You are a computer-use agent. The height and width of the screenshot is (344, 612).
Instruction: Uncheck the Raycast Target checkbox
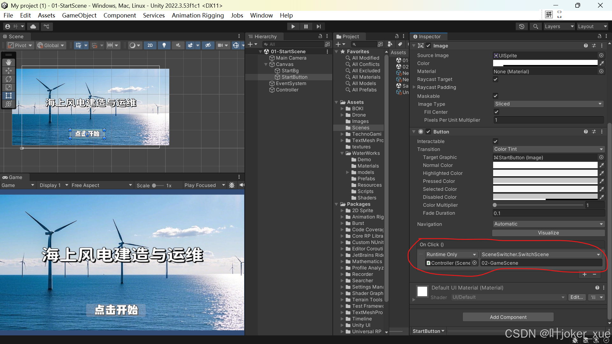[495, 79]
